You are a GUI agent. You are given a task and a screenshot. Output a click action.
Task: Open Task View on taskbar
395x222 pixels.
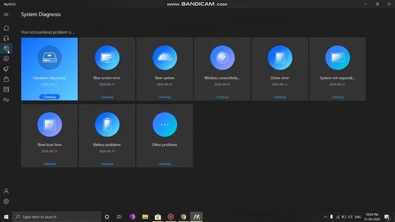[119, 216]
